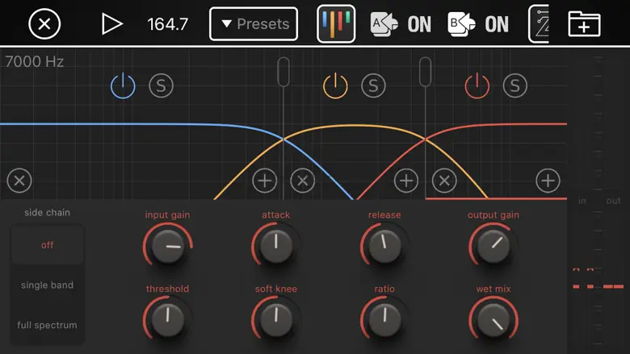Click the output gain knob
Viewport: 630px width, 354px height.
click(x=493, y=245)
